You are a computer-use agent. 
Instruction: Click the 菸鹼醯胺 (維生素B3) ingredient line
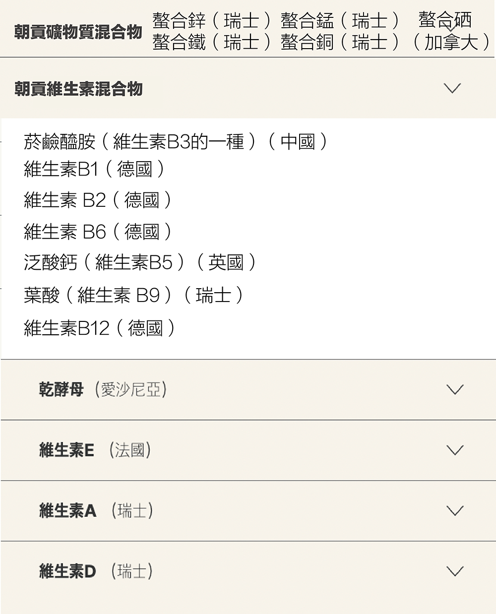(176, 142)
